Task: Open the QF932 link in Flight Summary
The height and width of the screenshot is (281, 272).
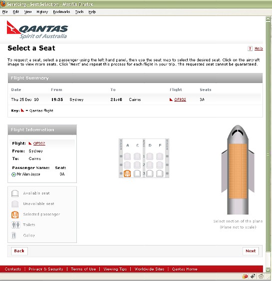Action: tap(180, 99)
